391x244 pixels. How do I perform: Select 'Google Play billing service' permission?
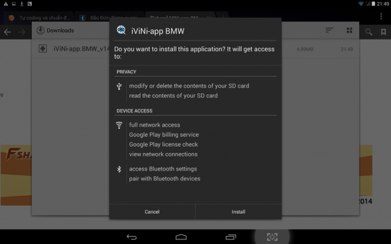[x=164, y=135]
